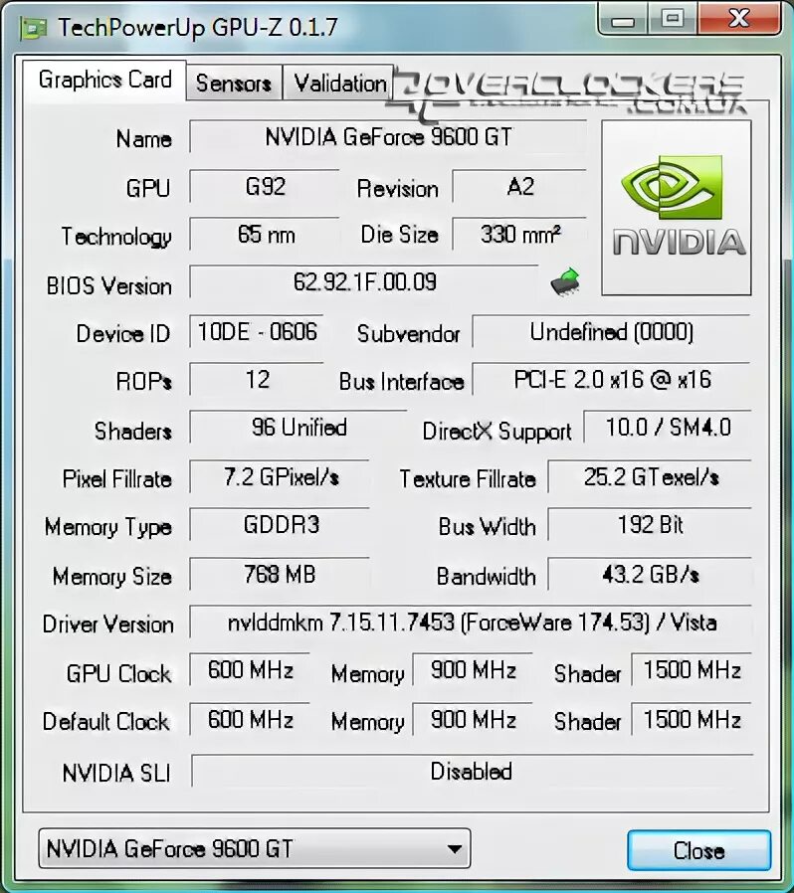This screenshot has width=794, height=893.
Task: Click the Memory Size field 768 MB
Action: click(280, 574)
